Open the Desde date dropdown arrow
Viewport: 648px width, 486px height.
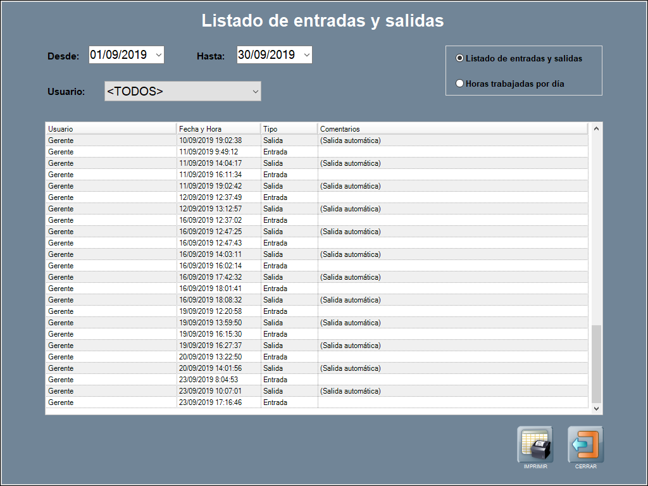pyautogui.click(x=158, y=55)
